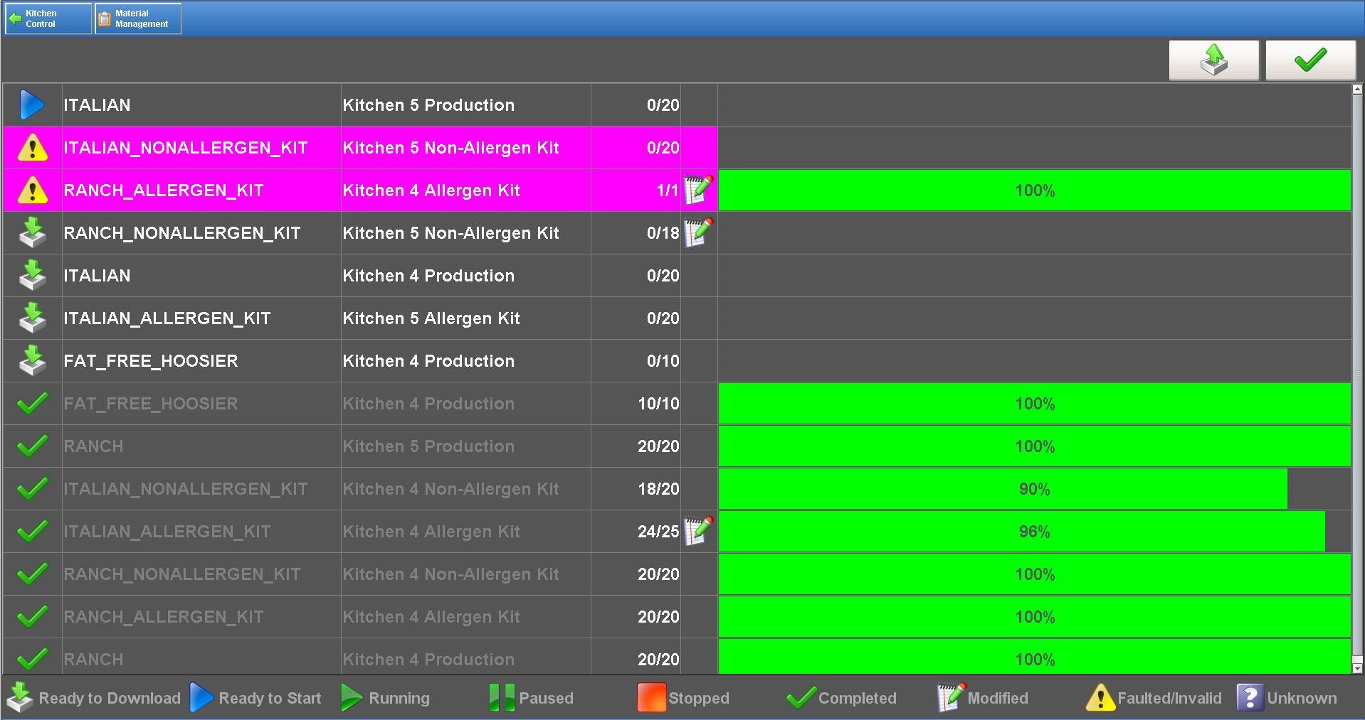This screenshot has width=1365, height=720.
Task: Click completed checkmark on FAT_FREE_HOOSIER 10/10 row
Action: pyautogui.click(x=32, y=403)
